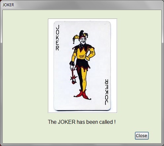Click the Joker playing card image
Screen dimensions: 164x146
83,66
